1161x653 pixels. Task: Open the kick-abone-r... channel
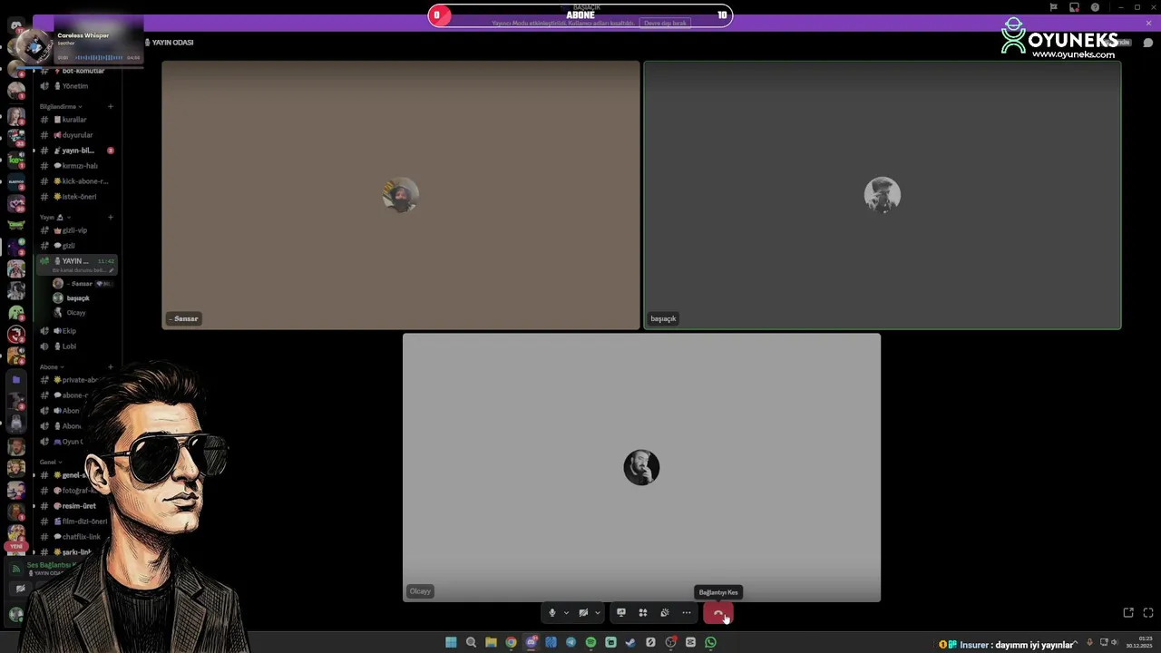pos(76,181)
